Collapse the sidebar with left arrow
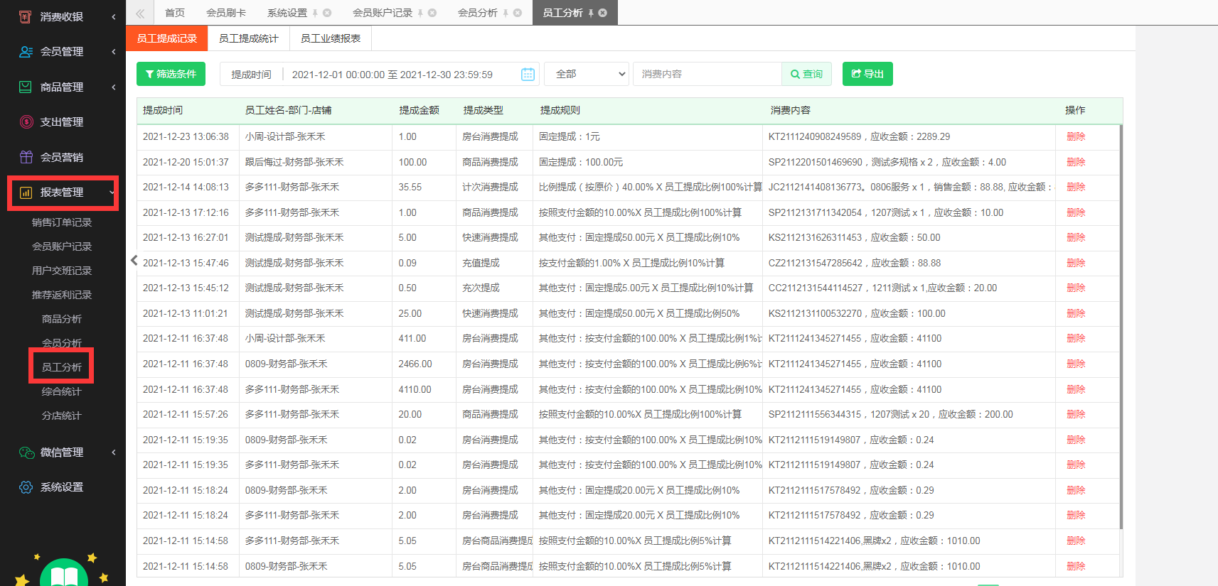1218x586 pixels. 134,261
